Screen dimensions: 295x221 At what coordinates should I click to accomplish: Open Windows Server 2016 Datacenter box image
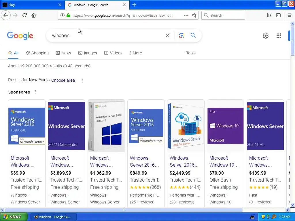(186, 126)
